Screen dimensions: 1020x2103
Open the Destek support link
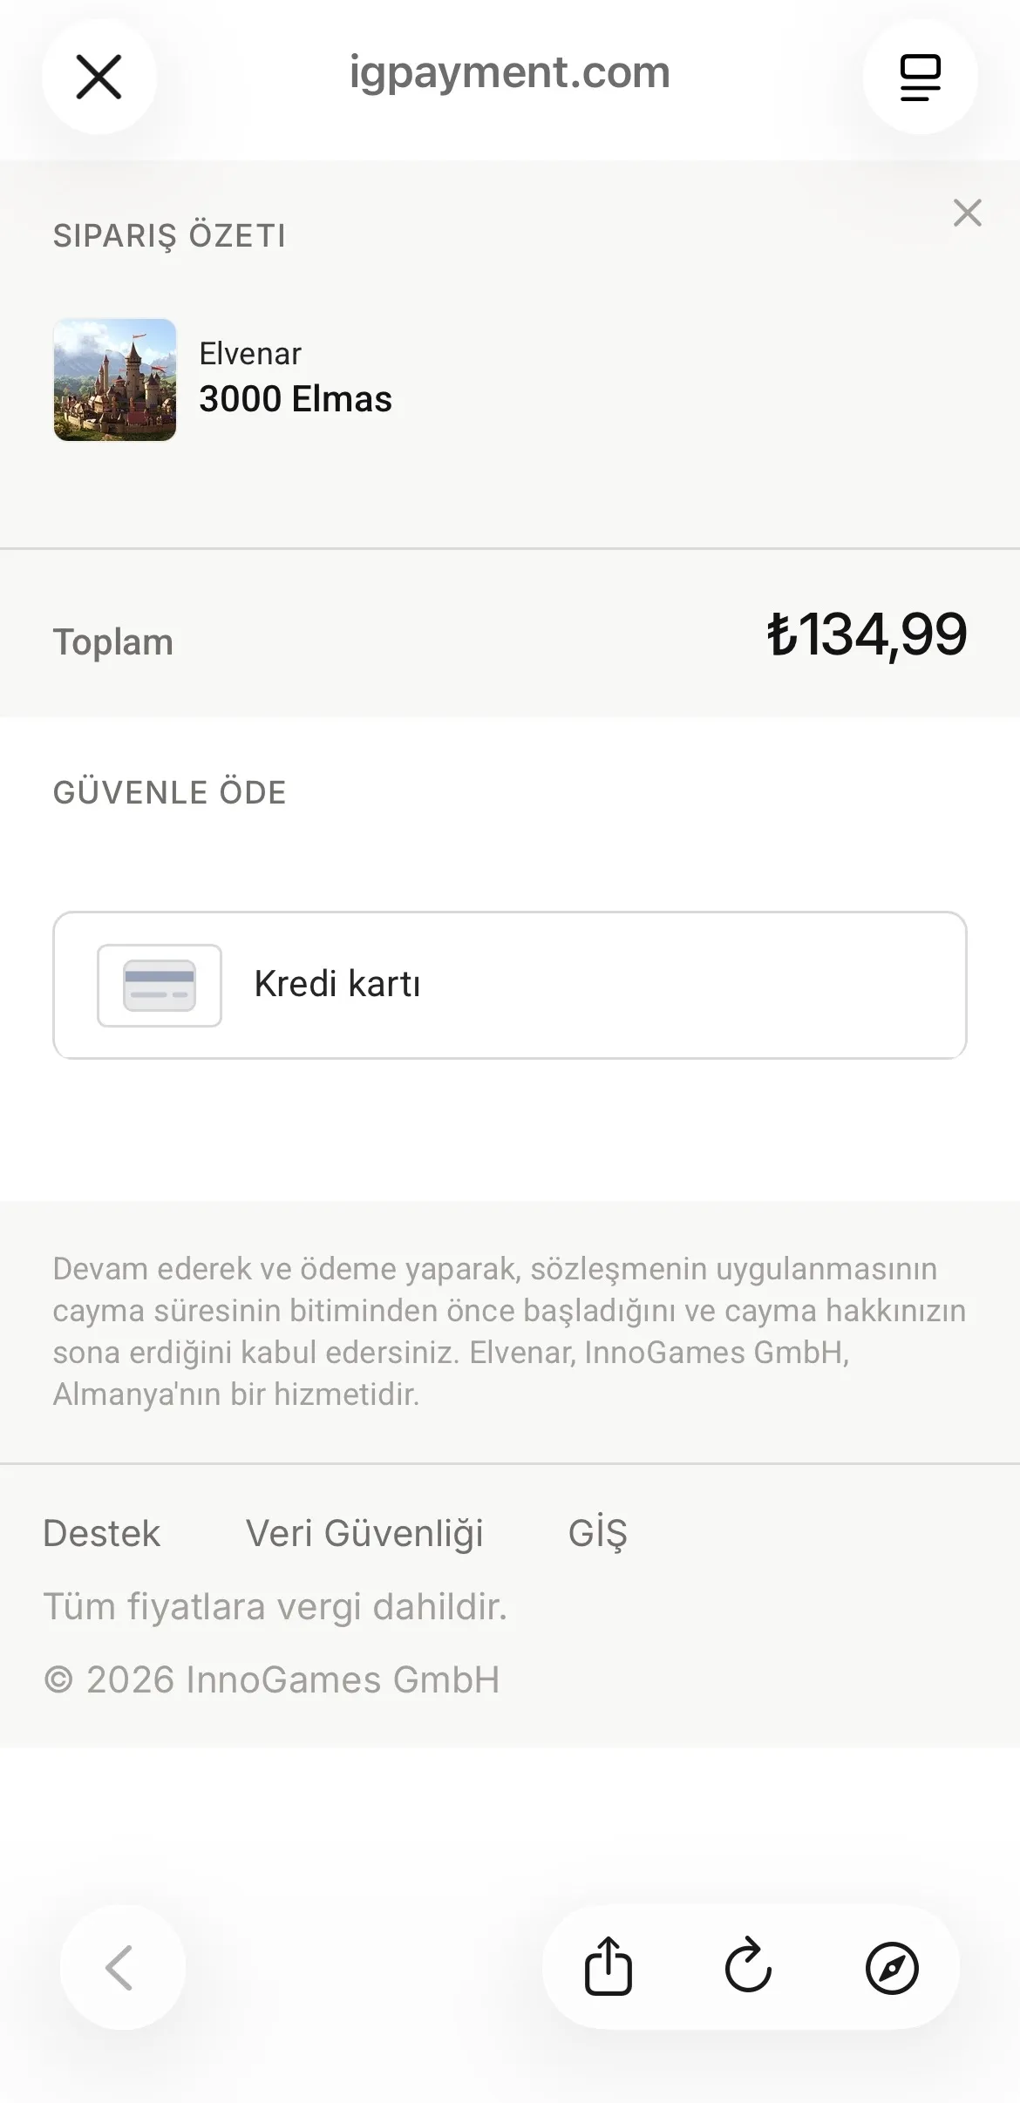pyautogui.click(x=101, y=1533)
